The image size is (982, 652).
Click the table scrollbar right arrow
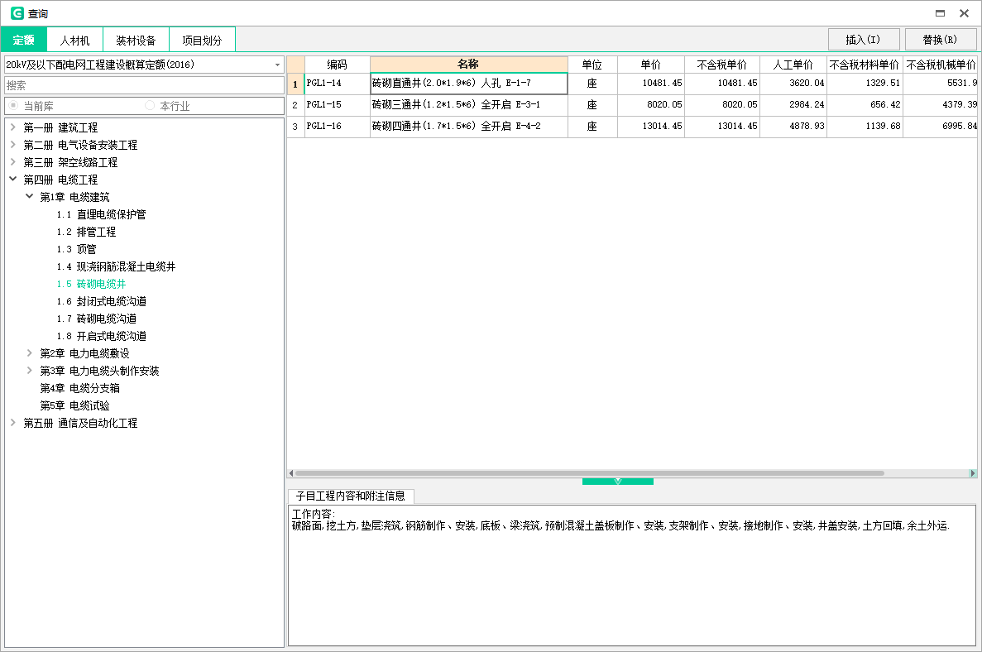point(973,473)
